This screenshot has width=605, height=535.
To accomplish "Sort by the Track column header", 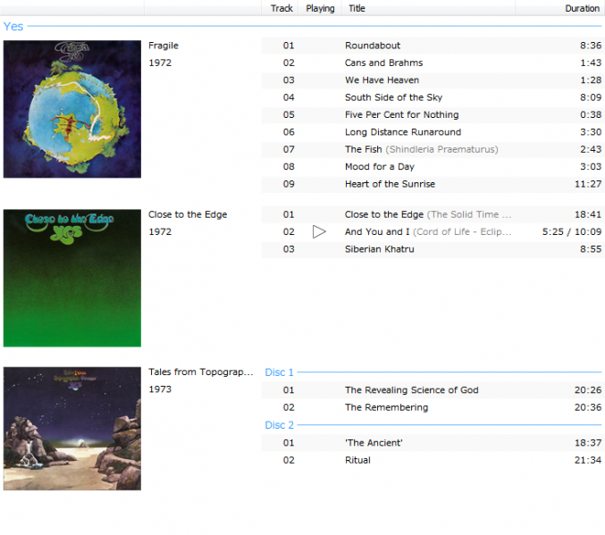I will [281, 8].
